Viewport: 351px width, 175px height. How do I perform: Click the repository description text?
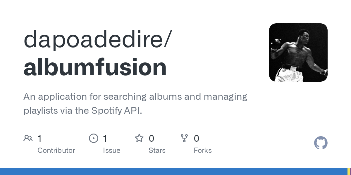135,104
